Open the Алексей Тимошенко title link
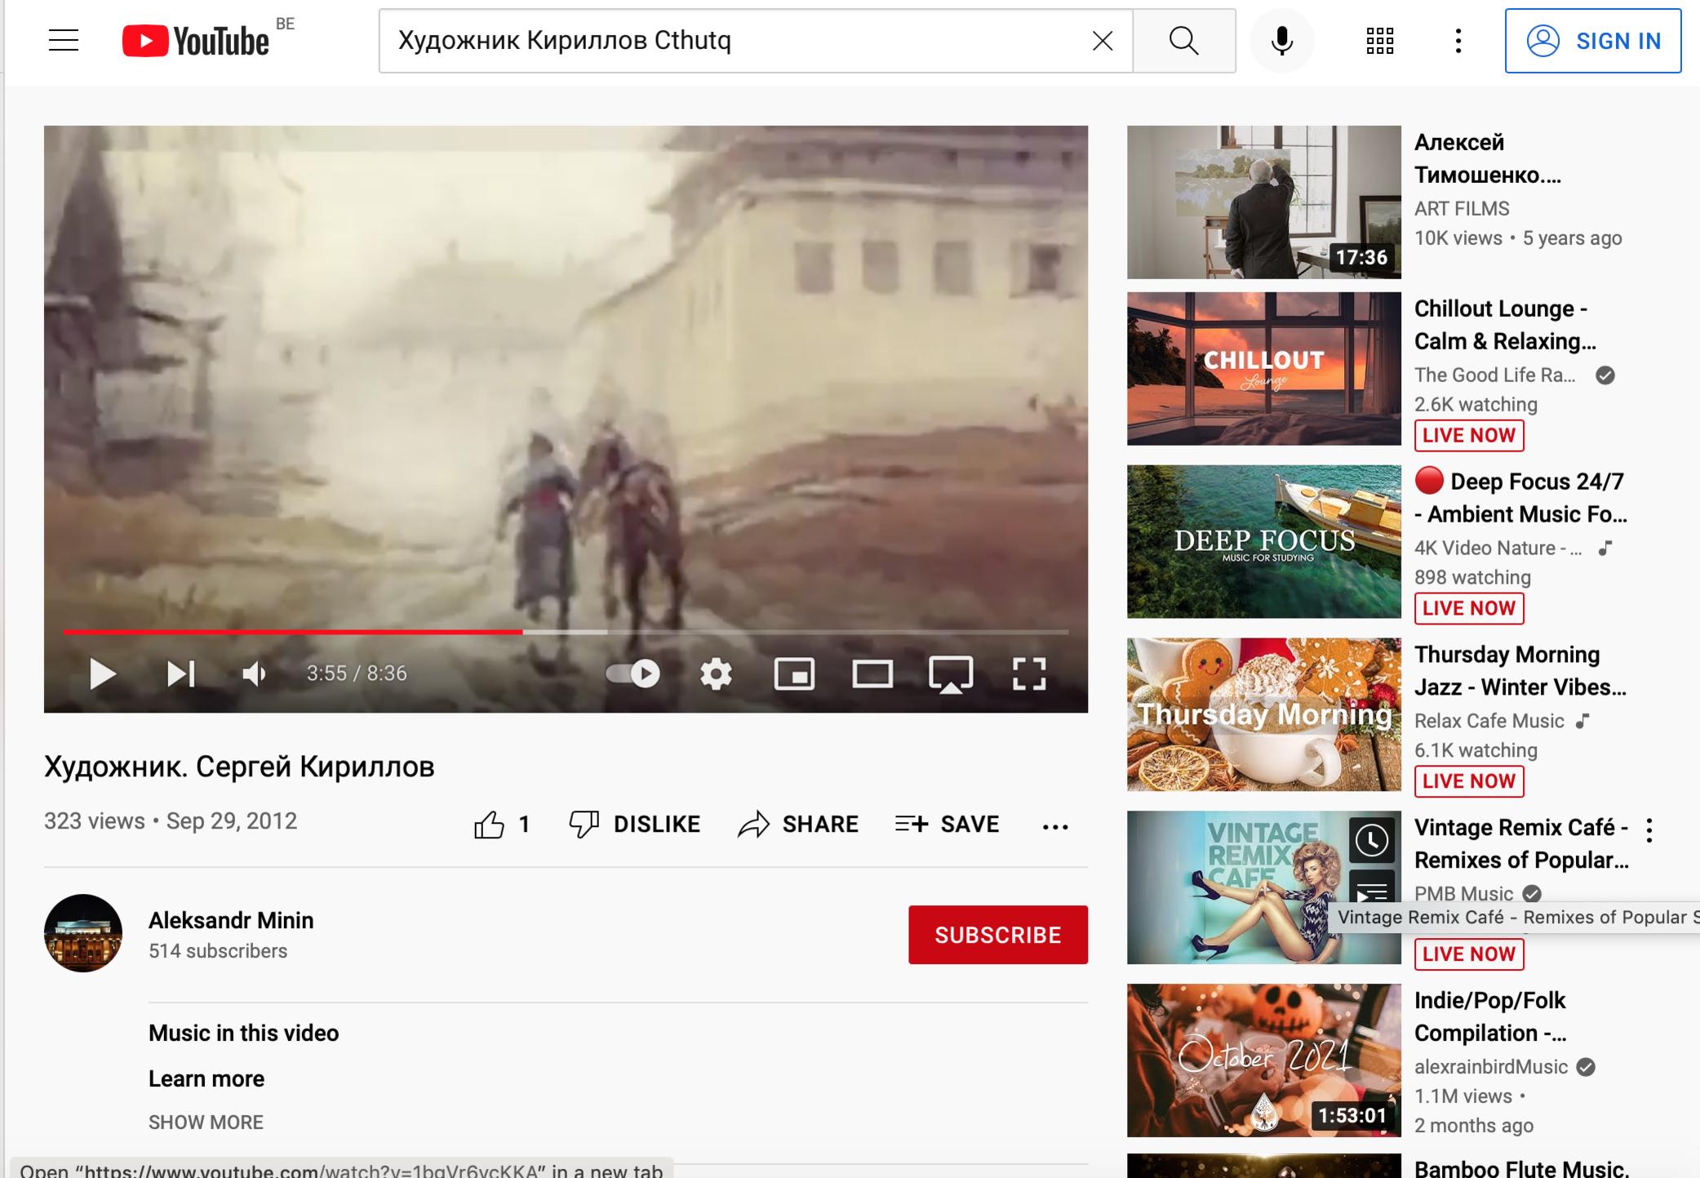This screenshot has height=1178, width=1700. pos(1488,158)
